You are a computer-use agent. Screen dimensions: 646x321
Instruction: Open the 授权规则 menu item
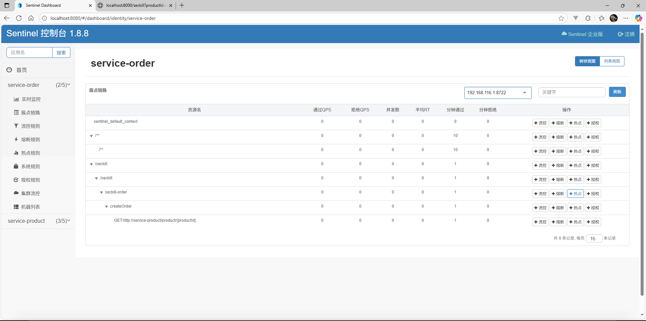click(30, 180)
